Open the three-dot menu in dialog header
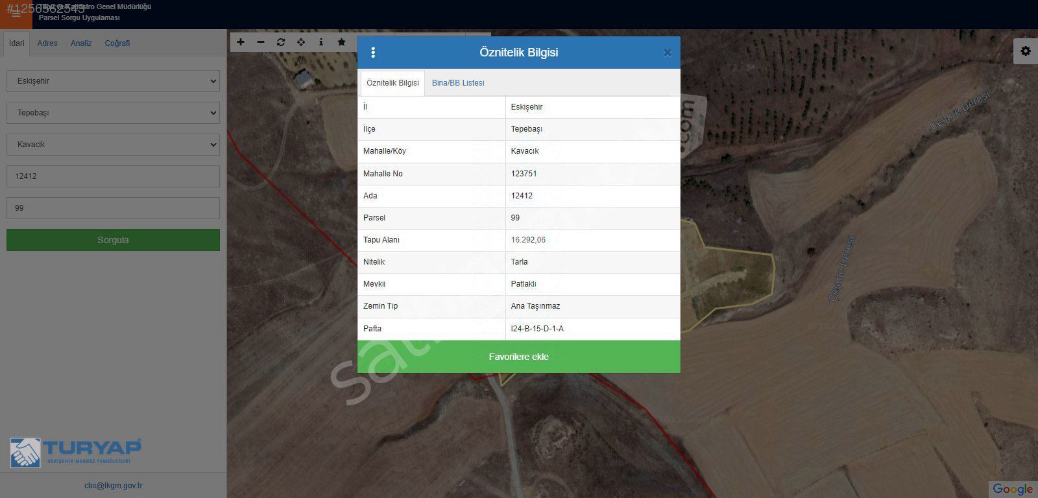Viewport: 1038px width, 498px height. click(x=373, y=53)
